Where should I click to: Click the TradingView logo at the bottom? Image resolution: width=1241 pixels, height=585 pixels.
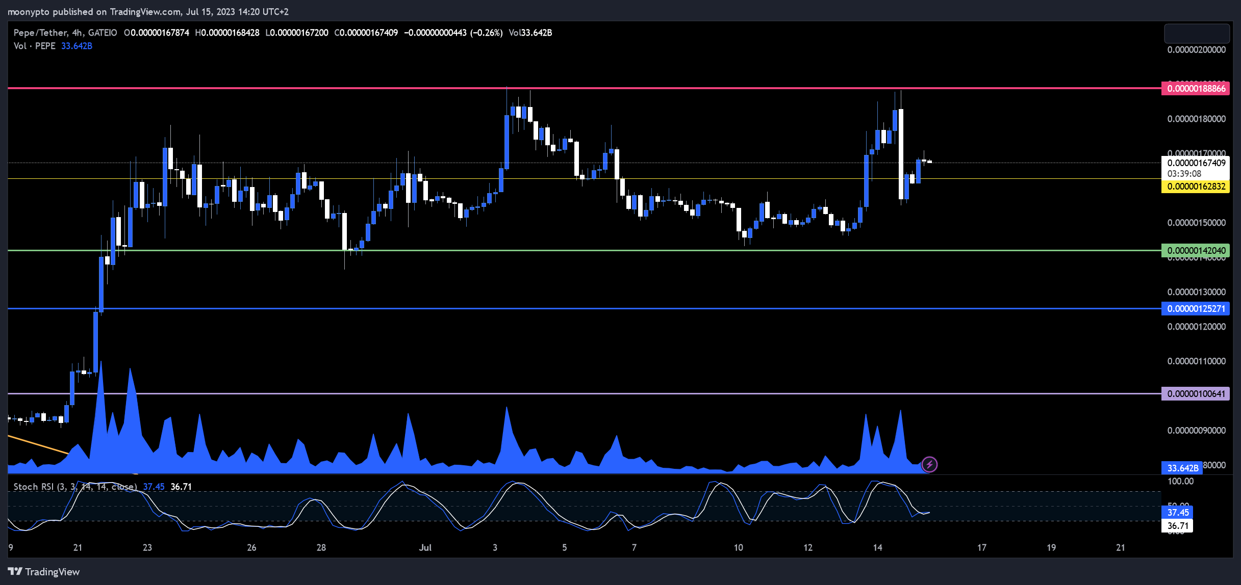[44, 572]
